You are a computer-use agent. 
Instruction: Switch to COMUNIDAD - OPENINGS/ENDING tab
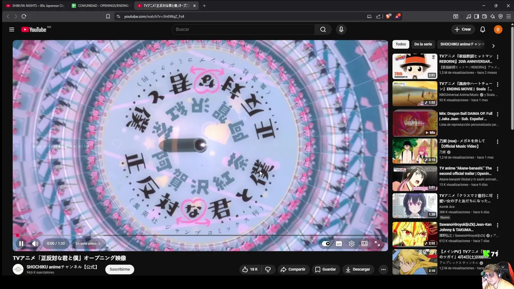(100, 6)
